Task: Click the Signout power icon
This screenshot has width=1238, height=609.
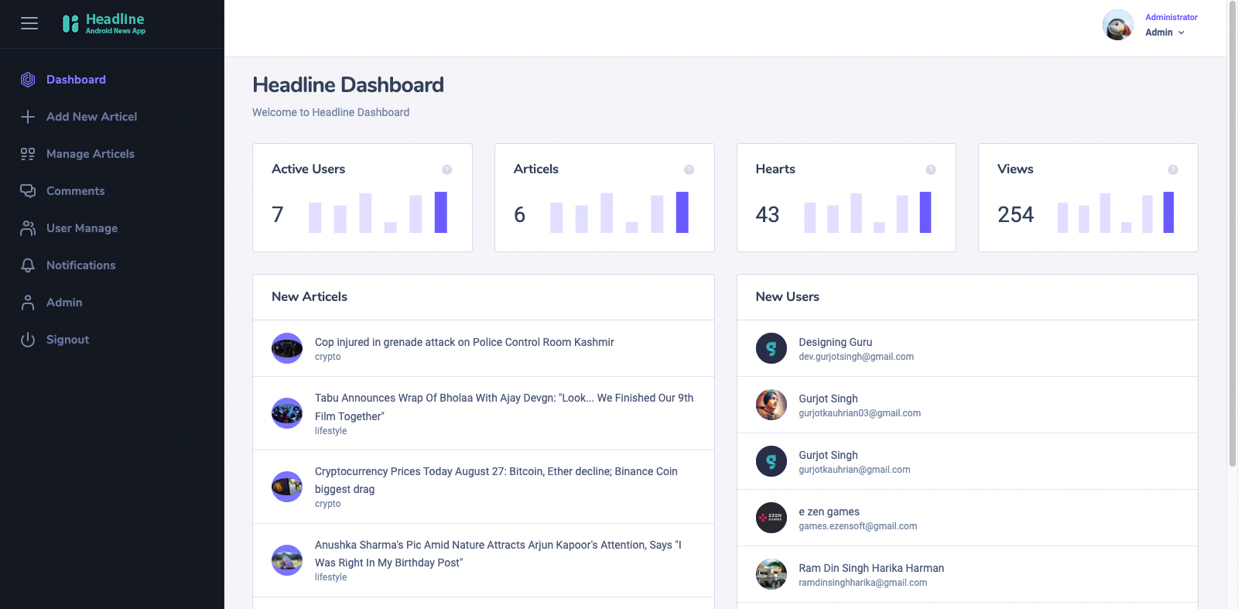Action: pos(28,340)
